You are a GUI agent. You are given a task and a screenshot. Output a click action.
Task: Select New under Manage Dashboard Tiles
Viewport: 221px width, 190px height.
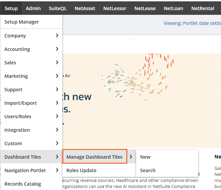(167, 157)
